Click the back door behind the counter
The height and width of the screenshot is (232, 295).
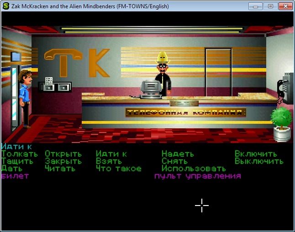pyautogui.click(x=218, y=72)
